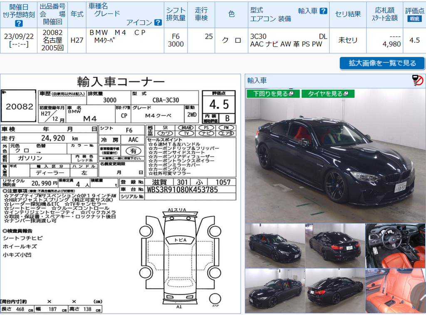Click help icon beside 輸入車 header
The image size is (426, 315).
pyautogui.click(x=323, y=11)
